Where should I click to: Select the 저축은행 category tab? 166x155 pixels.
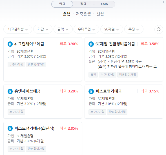click(83, 14)
